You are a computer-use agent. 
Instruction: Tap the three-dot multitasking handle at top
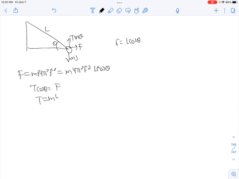[x=119, y=2]
